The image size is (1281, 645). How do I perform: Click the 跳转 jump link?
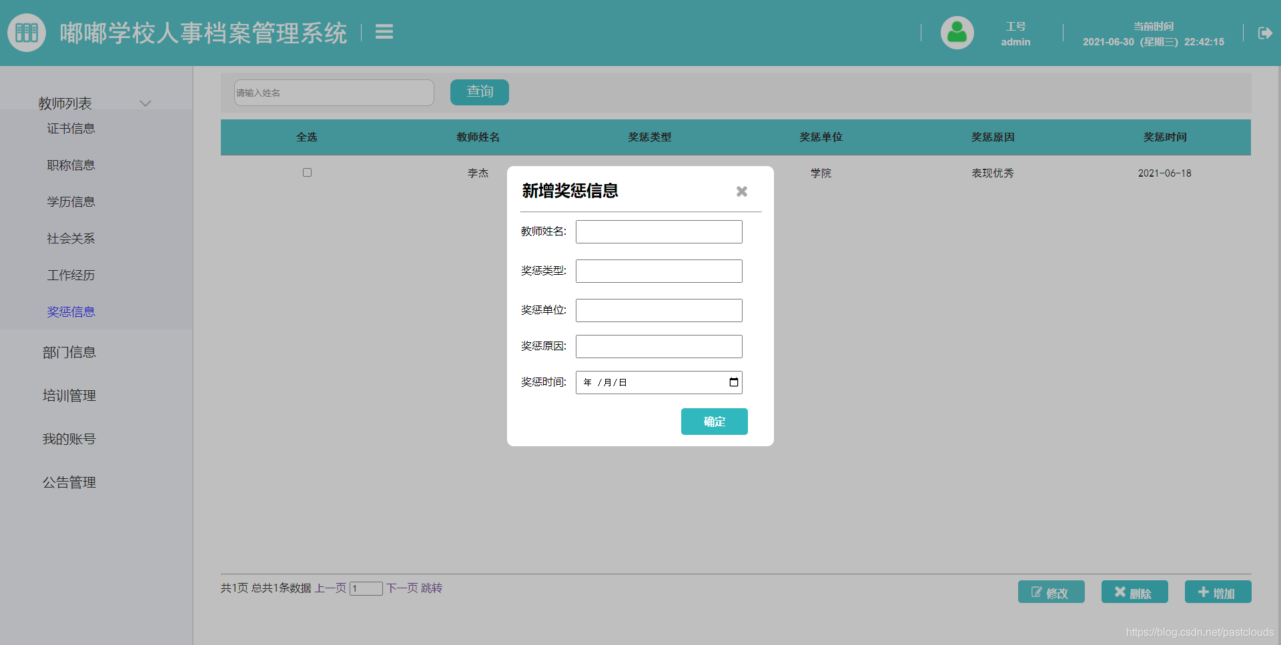coord(432,588)
